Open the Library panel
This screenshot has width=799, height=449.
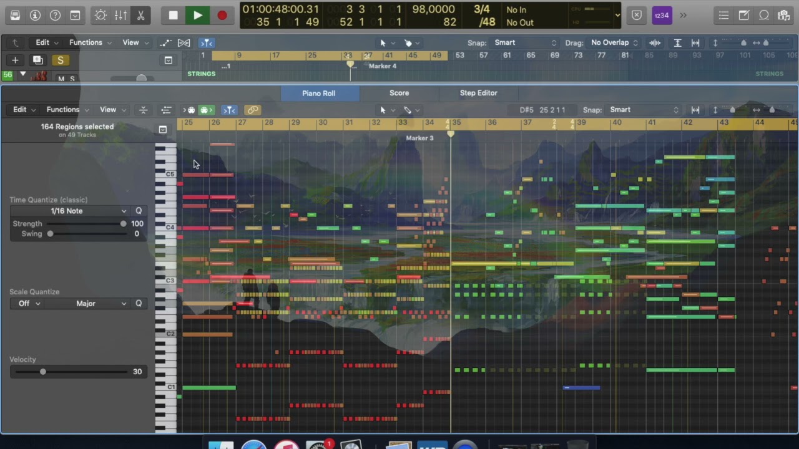click(15, 15)
